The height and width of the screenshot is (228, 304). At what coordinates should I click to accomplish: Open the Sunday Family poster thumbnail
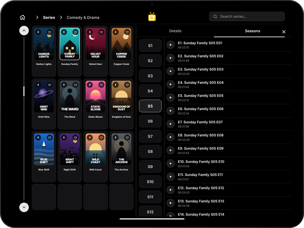coord(70,44)
